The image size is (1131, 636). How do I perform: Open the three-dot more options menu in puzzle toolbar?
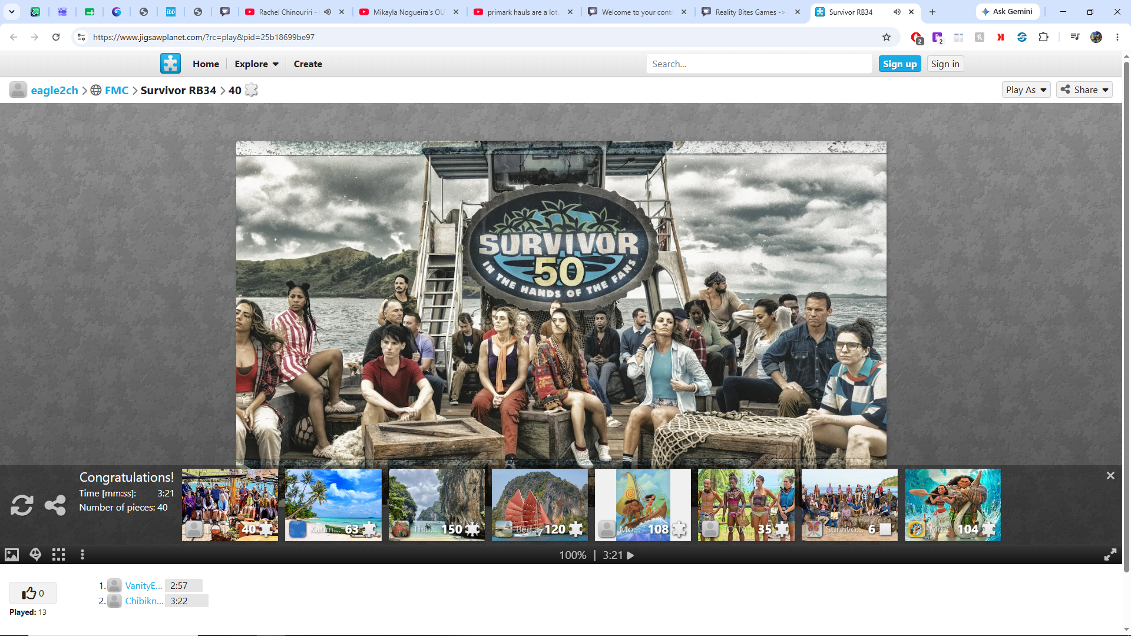(82, 555)
